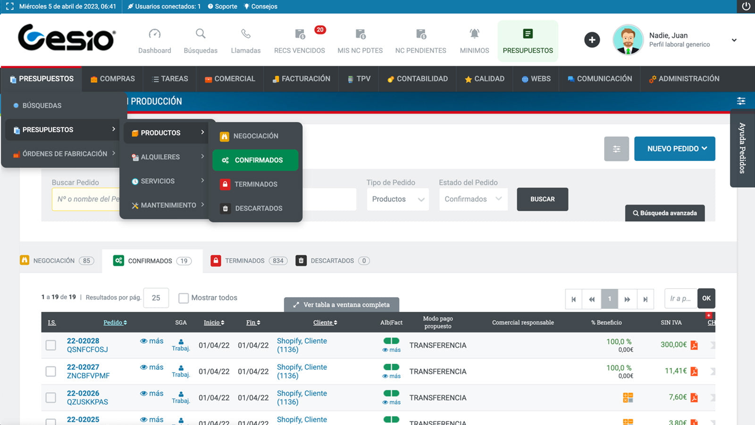755x425 pixels.
Task: Select DESCARTADOS in submenu
Action: 255,208
